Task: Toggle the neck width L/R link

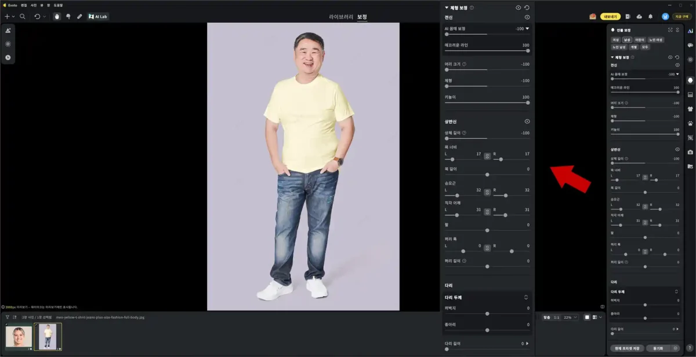Action: click(645, 177)
